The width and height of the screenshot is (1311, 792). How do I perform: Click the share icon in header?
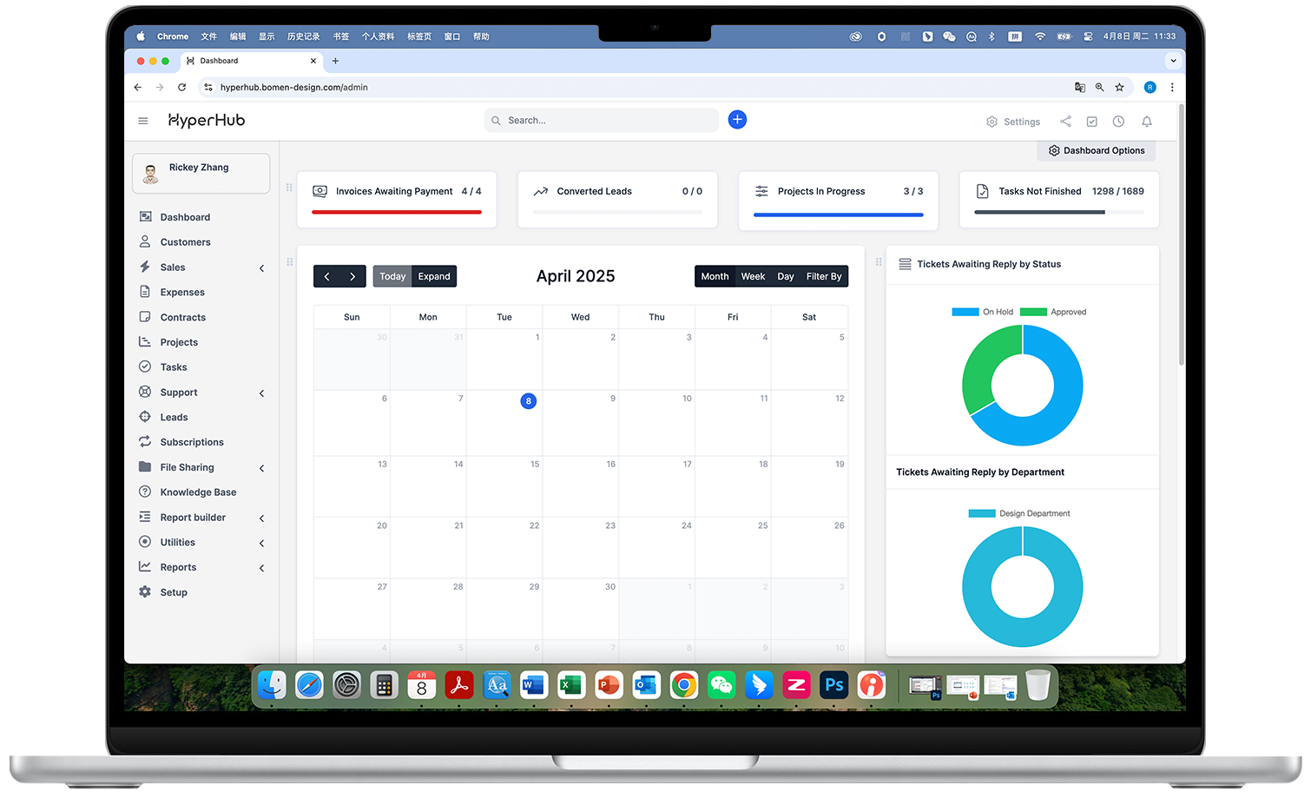click(1065, 122)
